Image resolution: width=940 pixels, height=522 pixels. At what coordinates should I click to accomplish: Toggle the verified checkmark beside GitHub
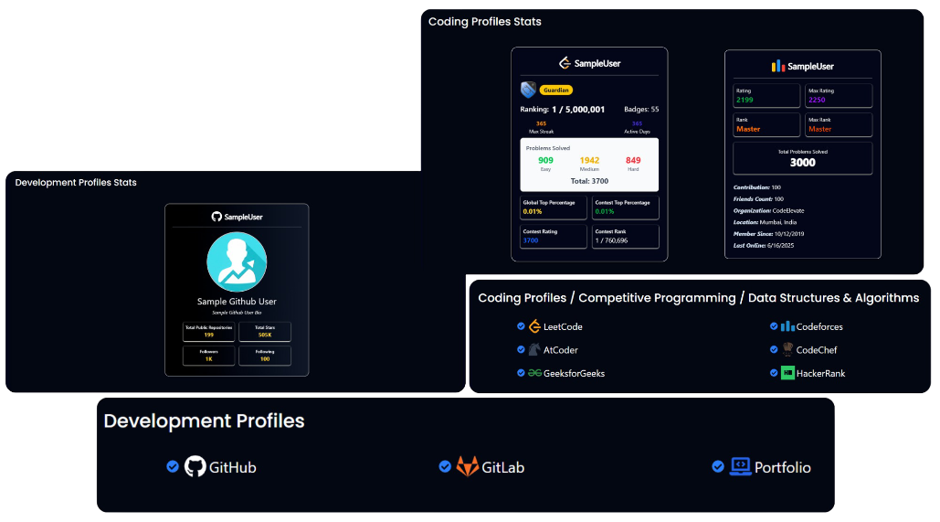173,466
